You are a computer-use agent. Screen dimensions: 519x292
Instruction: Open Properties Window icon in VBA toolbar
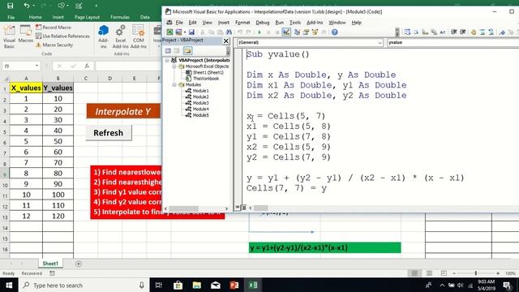[x=306, y=32]
